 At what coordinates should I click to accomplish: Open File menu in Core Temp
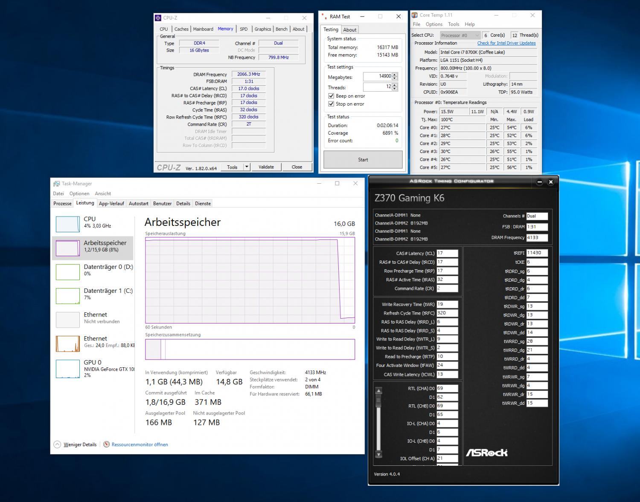coord(416,24)
